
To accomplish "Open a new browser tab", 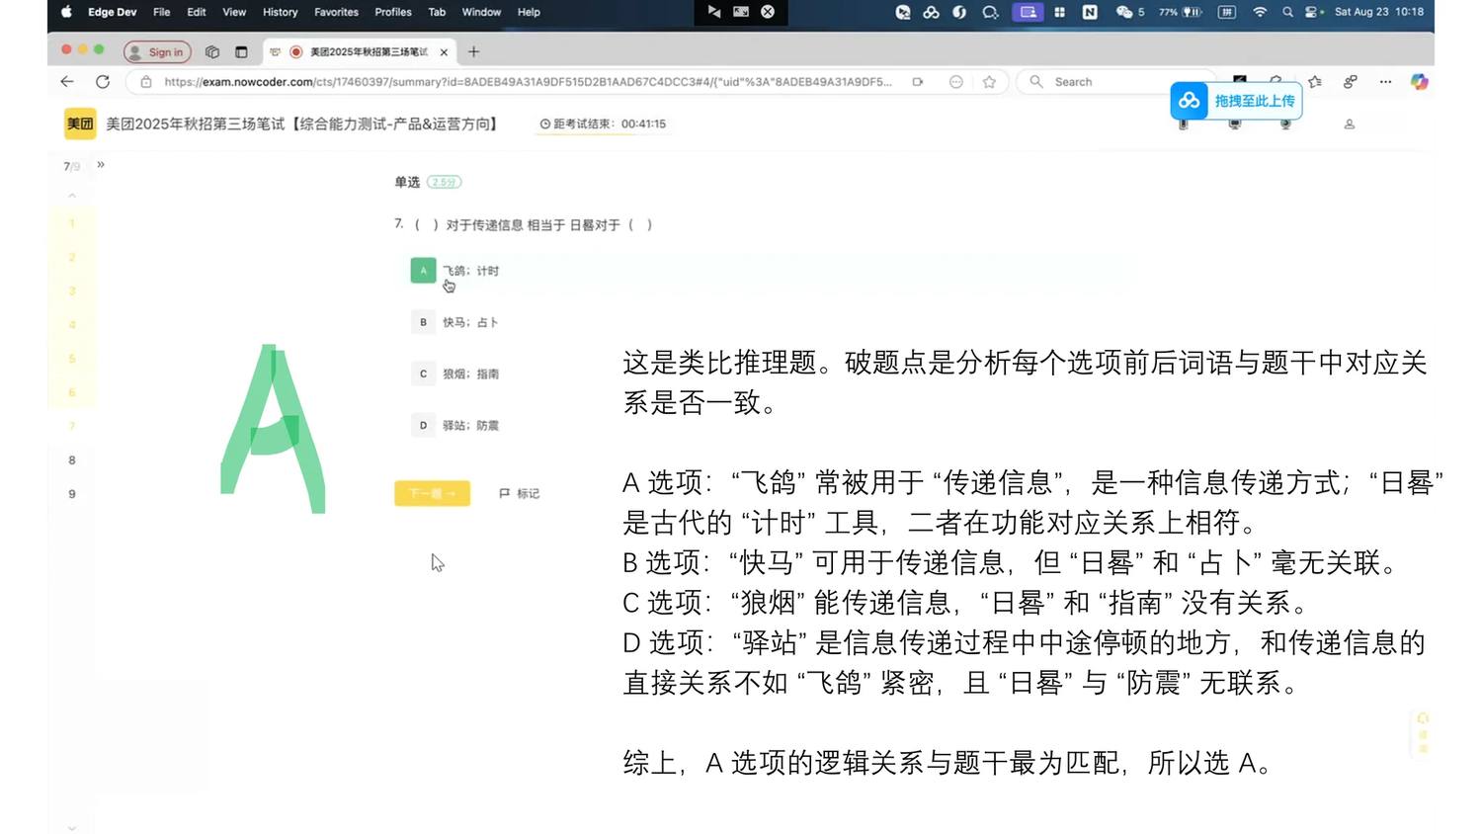I will pos(473,52).
